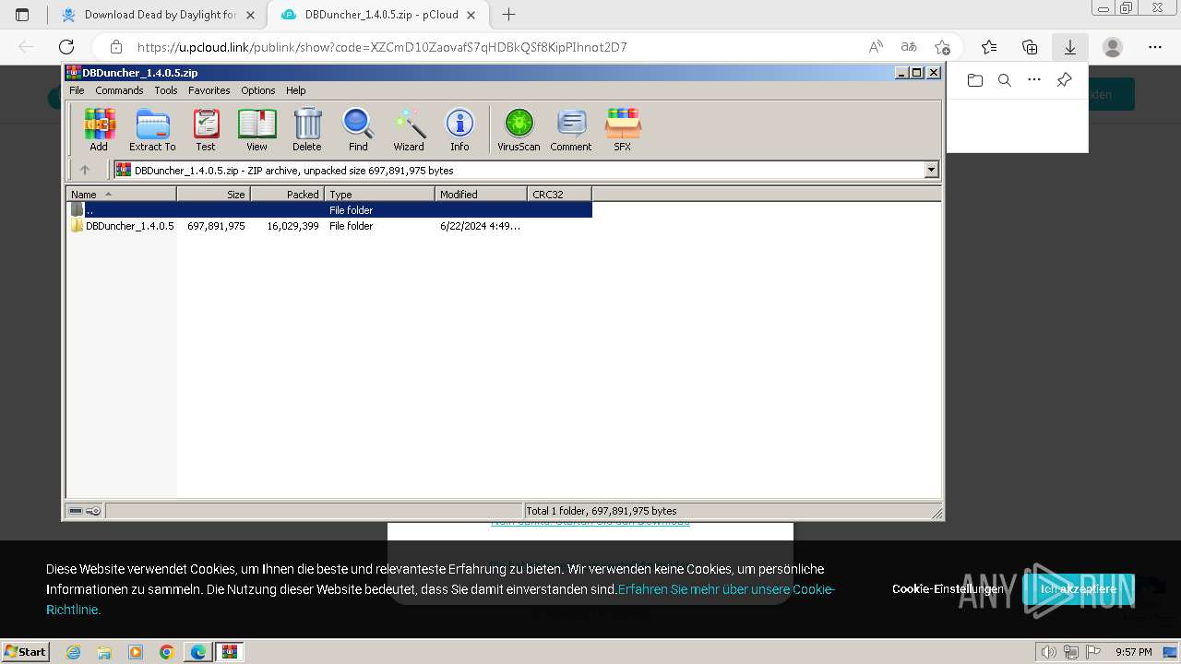This screenshot has height=664, width=1181.
Task: Go up one folder level arrow
Action: pyautogui.click(x=85, y=170)
